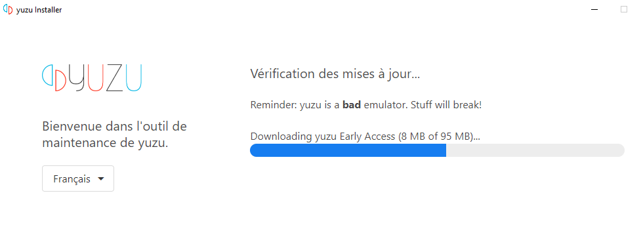This screenshot has width=643, height=252.
Task: Minimize the yuzu Installer window
Action: pyautogui.click(x=594, y=9)
